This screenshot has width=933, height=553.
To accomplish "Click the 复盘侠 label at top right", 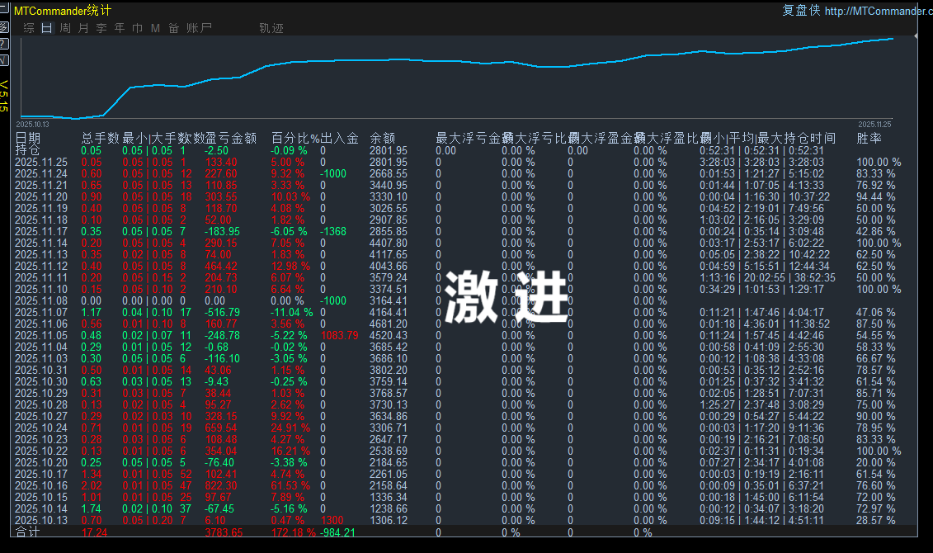I will pos(800,10).
